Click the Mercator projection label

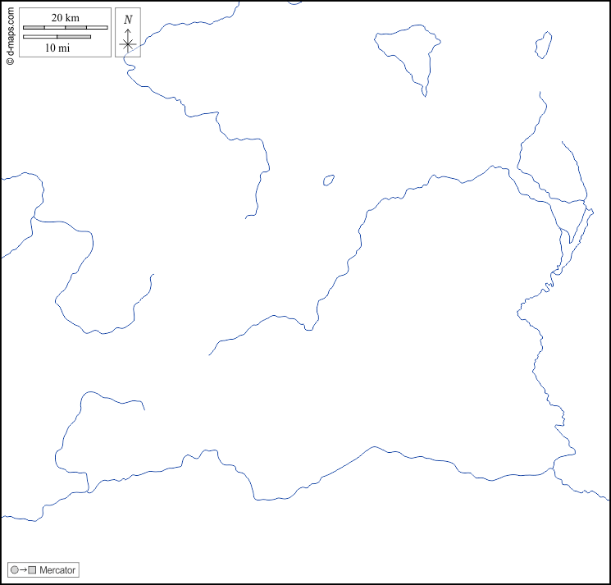[57, 569]
